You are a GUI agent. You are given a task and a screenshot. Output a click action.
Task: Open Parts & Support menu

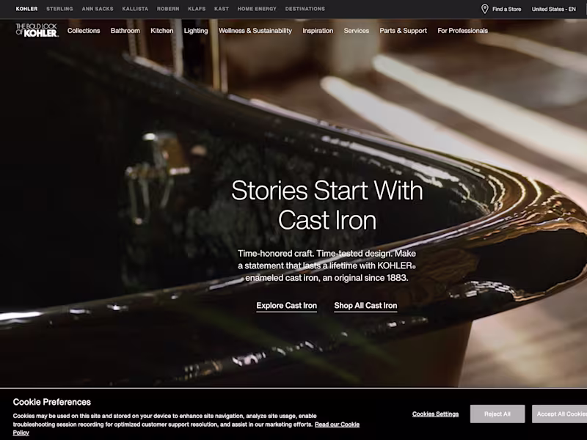tap(403, 31)
